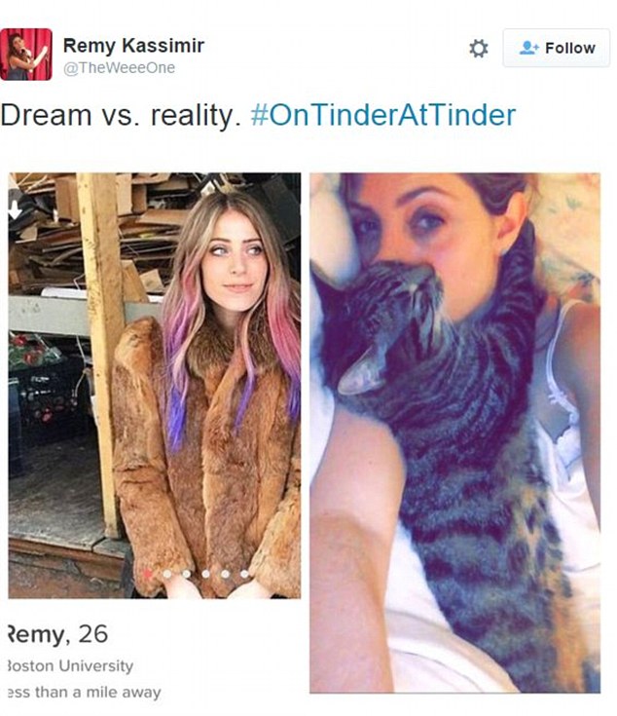Open the Remy Kassimir display name link
Screen dimensions: 617x716
point(133,45)
